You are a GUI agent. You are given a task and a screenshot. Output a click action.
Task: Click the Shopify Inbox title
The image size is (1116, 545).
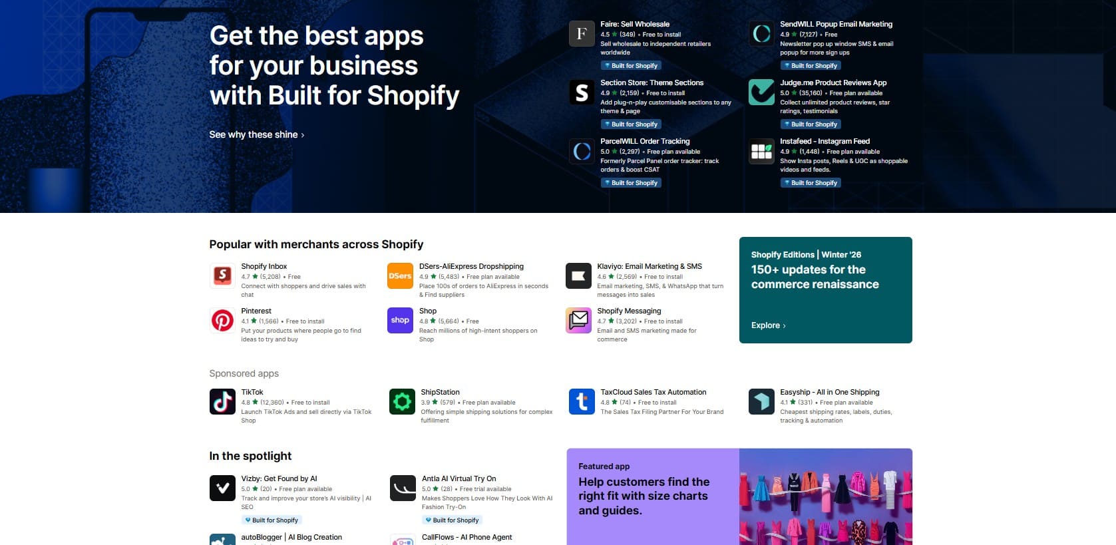point(264,266)
